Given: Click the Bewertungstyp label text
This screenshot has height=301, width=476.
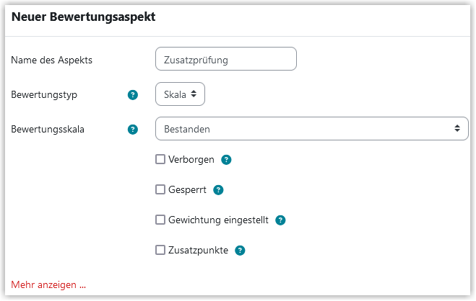Looking at the screenshot, I should 44,94.
